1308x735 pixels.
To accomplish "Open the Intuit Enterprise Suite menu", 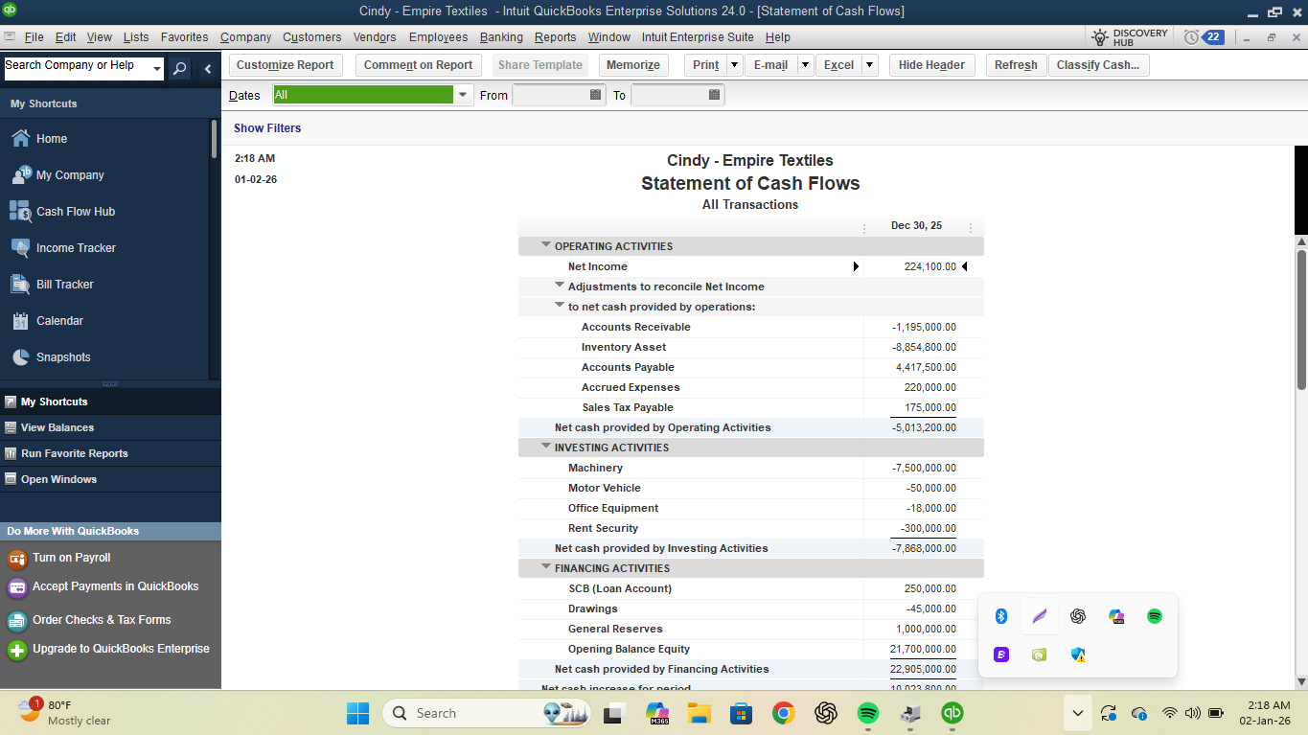I will pyautogui.click(x=698, y=37).
